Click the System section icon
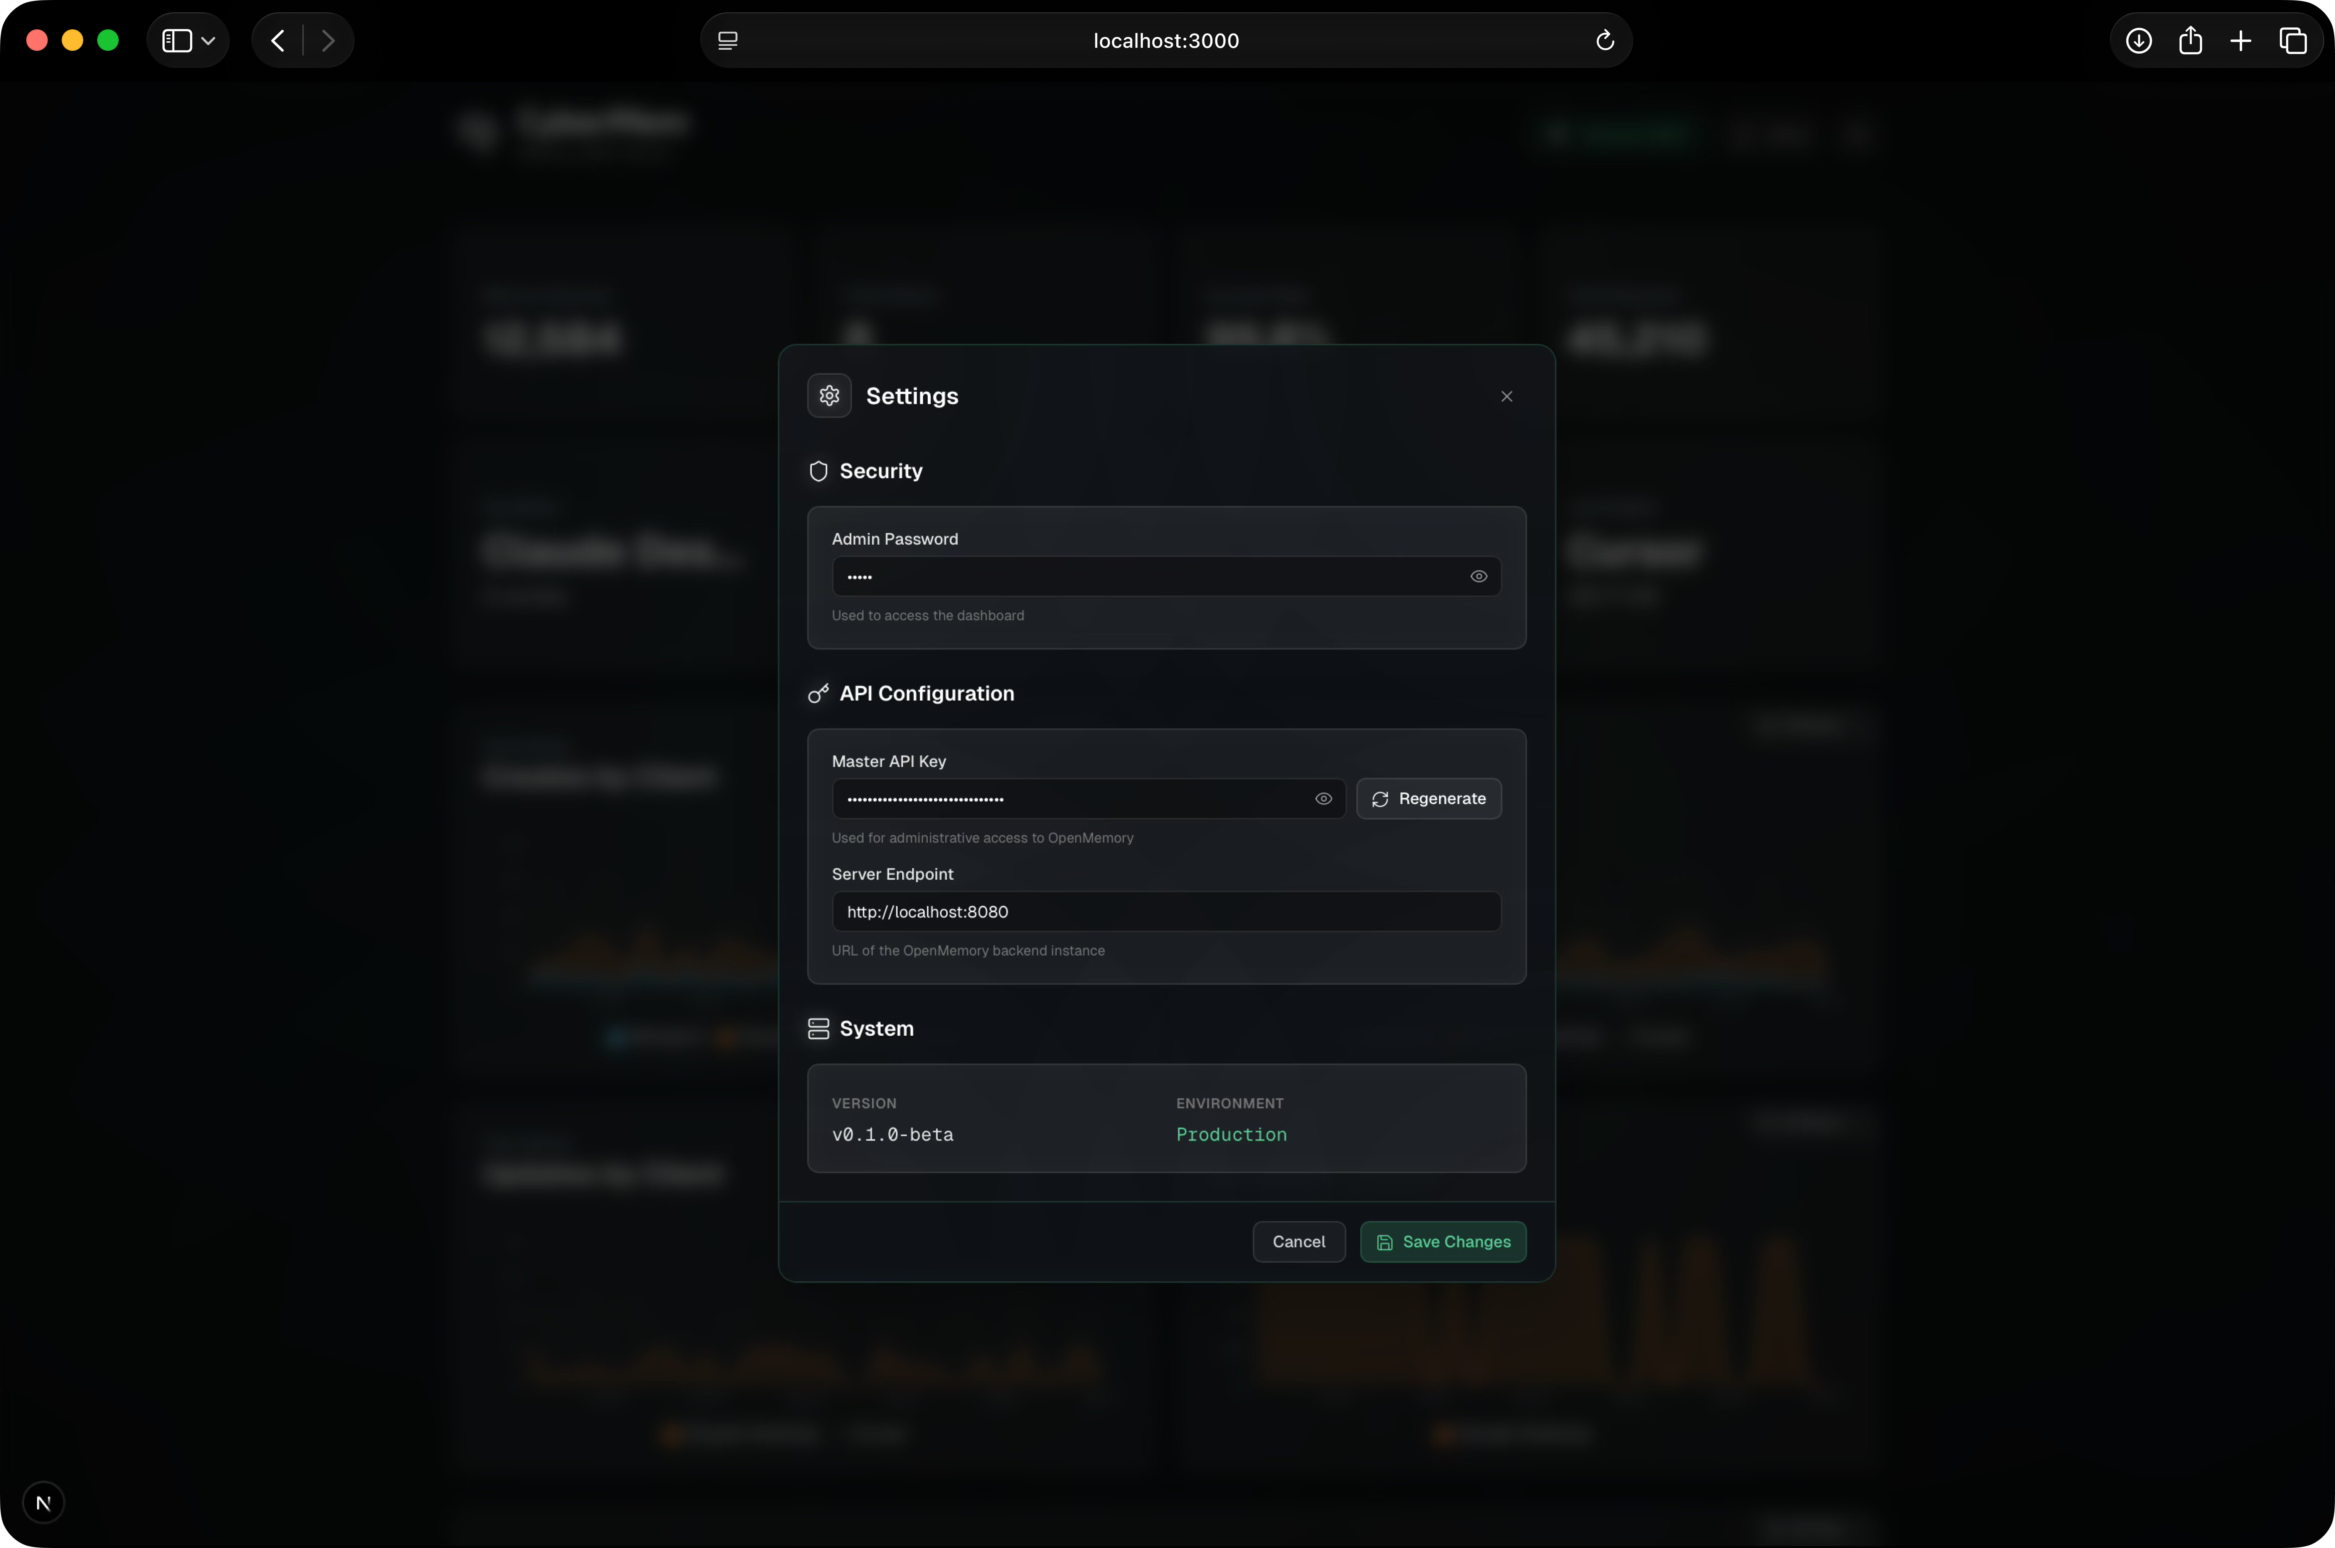 (x=819, y=1029)
